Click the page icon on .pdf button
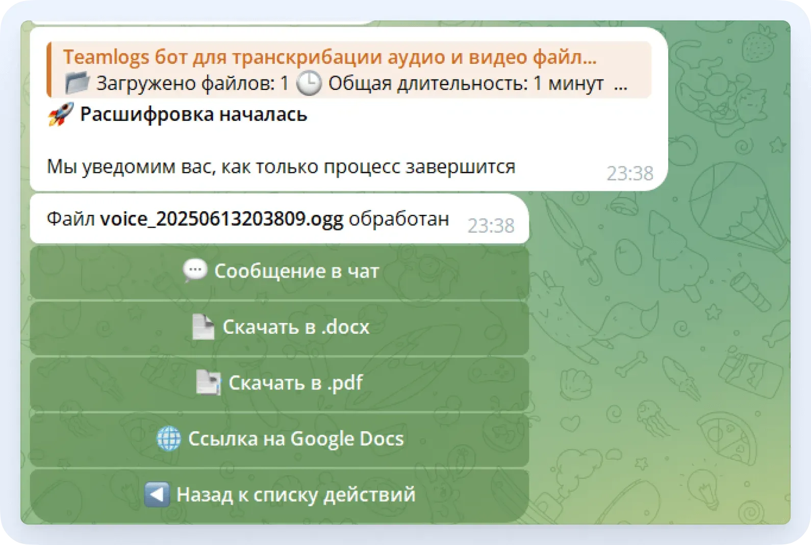Screen dimensions: 811x545 click(209, 383)
